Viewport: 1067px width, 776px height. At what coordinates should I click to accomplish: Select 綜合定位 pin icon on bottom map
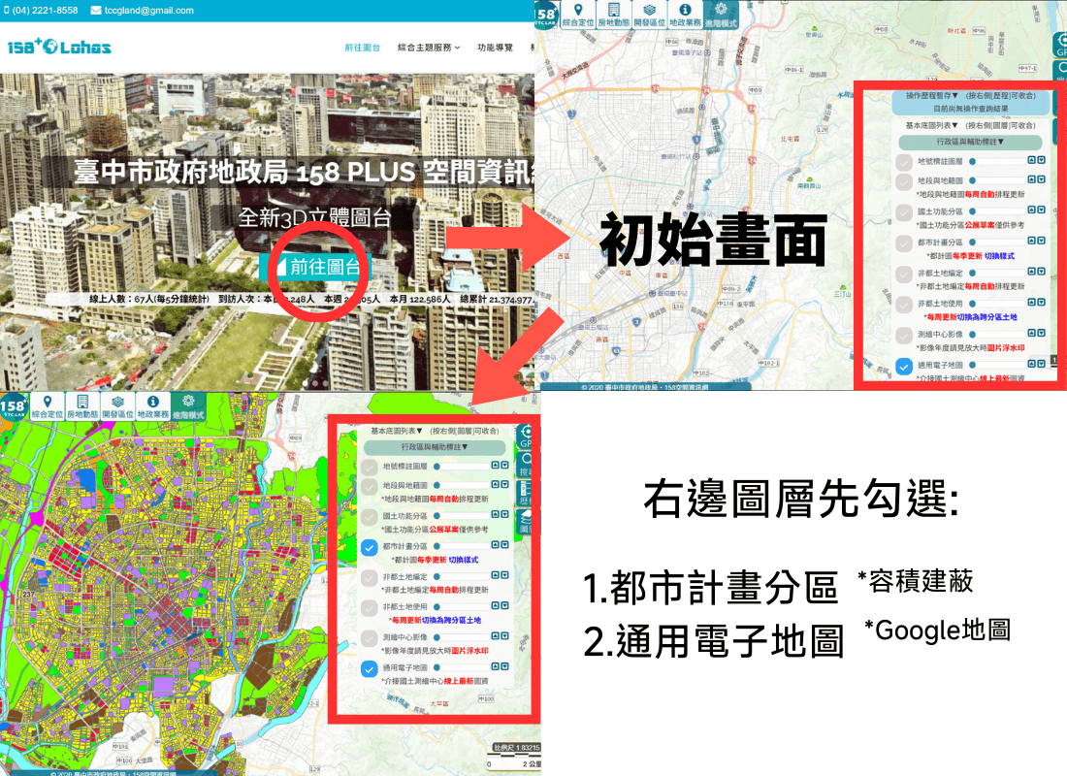[47, 403]
